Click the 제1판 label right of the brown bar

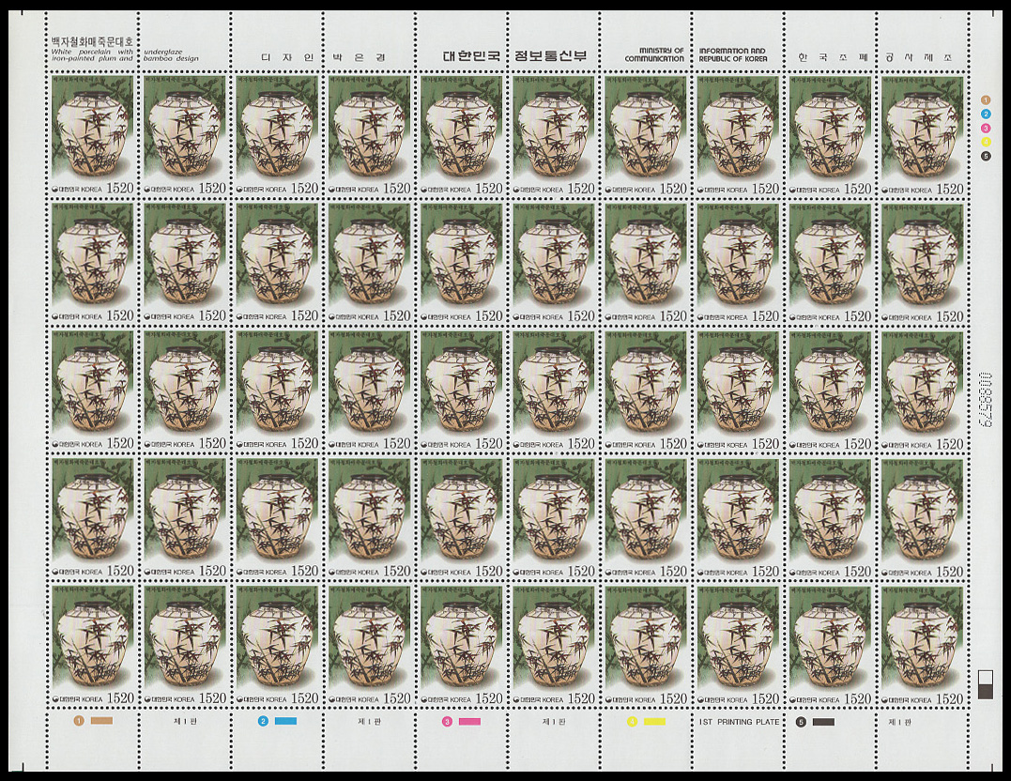point(185,722)
